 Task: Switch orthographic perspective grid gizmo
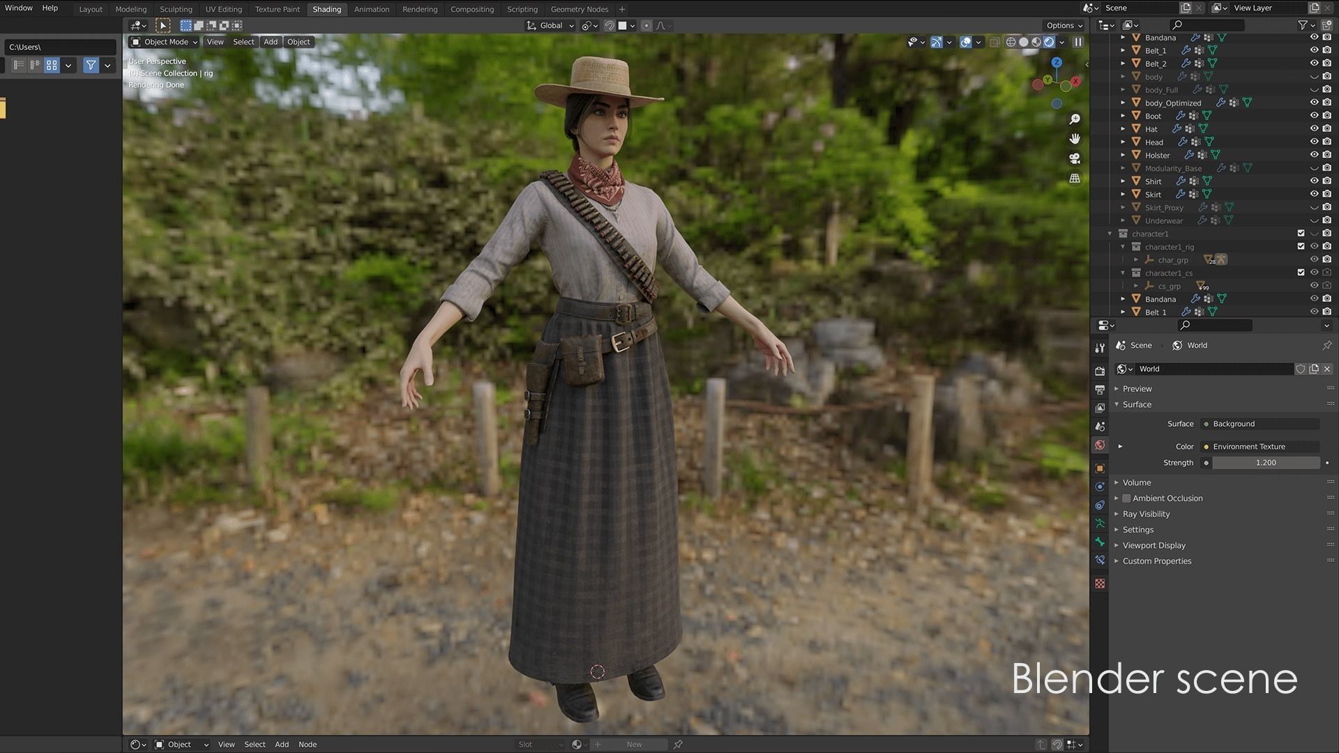pyautogui.click(x=1075, y=178)
